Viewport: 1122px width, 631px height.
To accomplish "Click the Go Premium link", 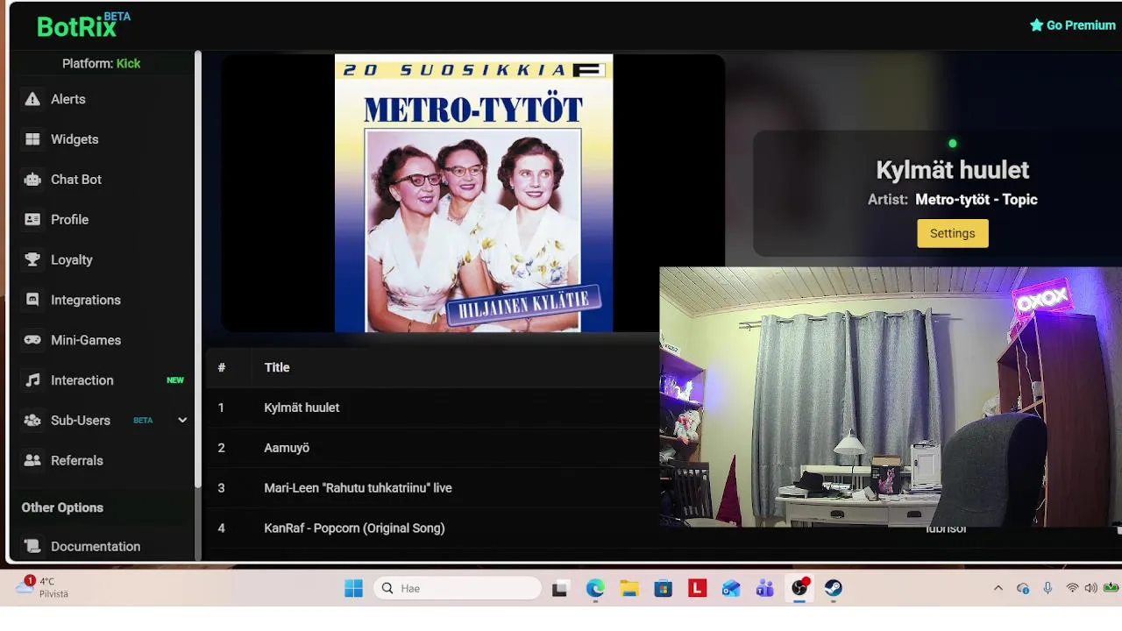I will pyautogui.click(x=1073, y=25).
